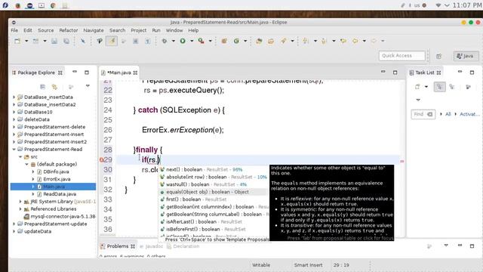This screenshot has height=272, width=483.
Task: Click the green Run button
Action: (183, 41)
